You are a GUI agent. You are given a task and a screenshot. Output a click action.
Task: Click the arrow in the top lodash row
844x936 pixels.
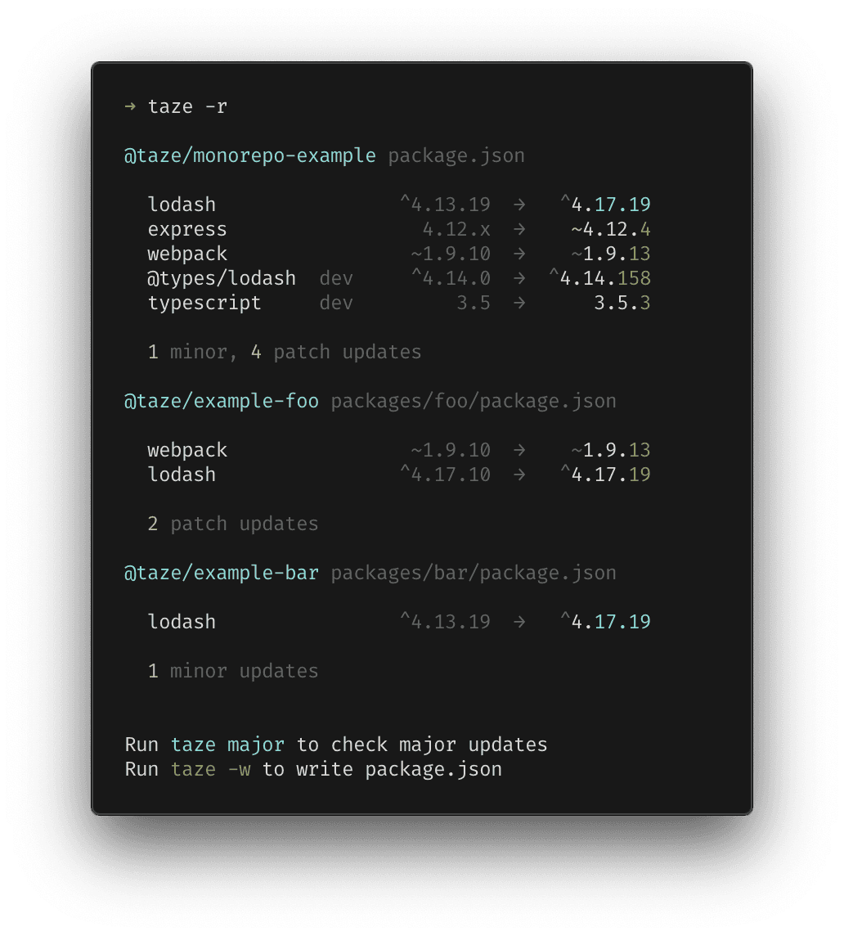(519, 205)
